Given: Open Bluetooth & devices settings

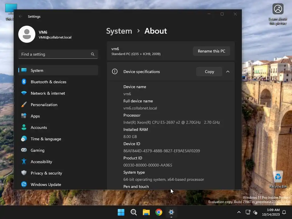Looking at the screenshot, I should (x=58, y=82).
